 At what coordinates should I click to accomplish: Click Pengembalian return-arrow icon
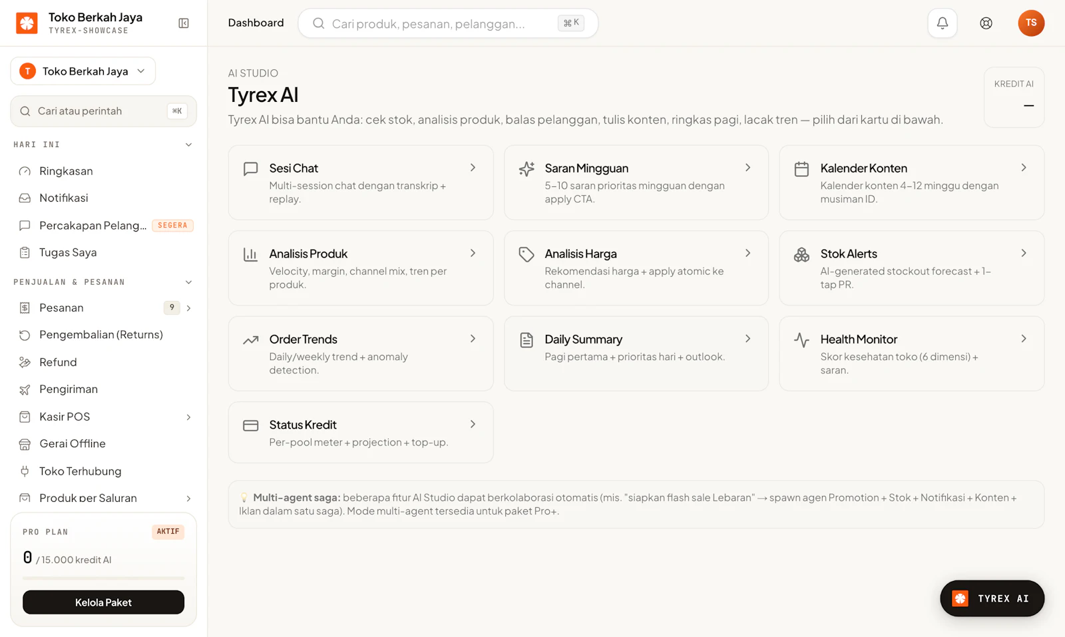[x=25, y=335]
